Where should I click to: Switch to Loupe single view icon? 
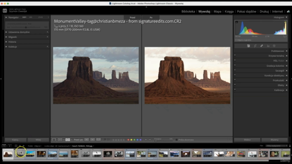(54, 140)
